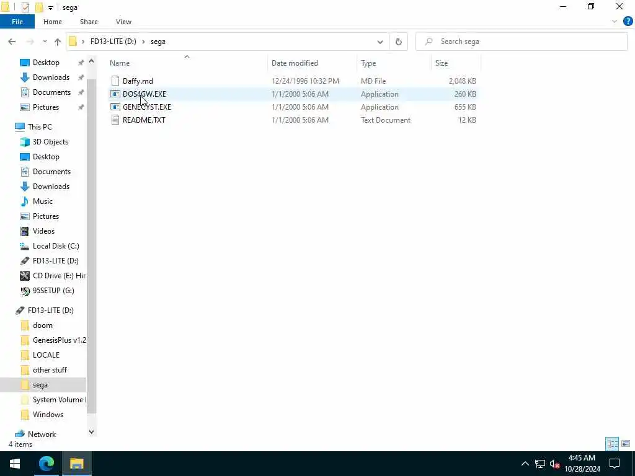Click the network status tray icon
Image resolution: width=635 pixels, height=476 pixels.
(540, 464)
